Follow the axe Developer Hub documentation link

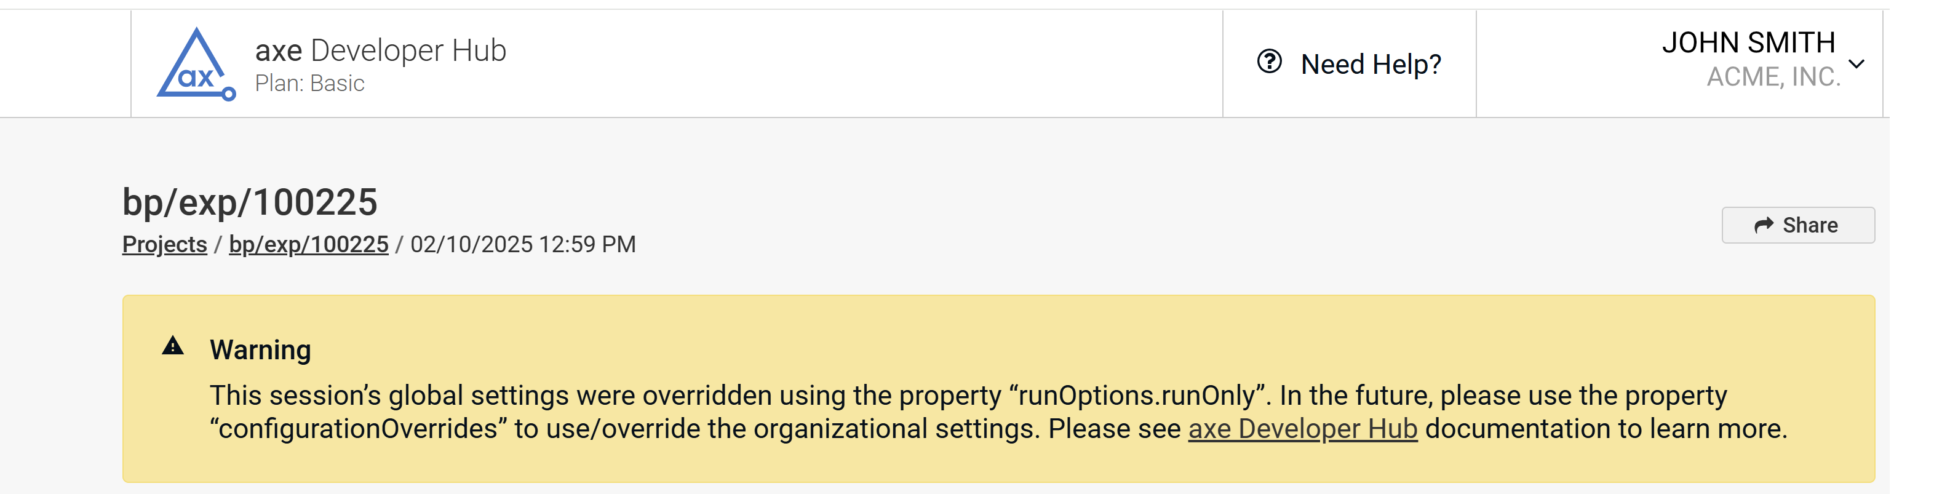[1302, 429]
